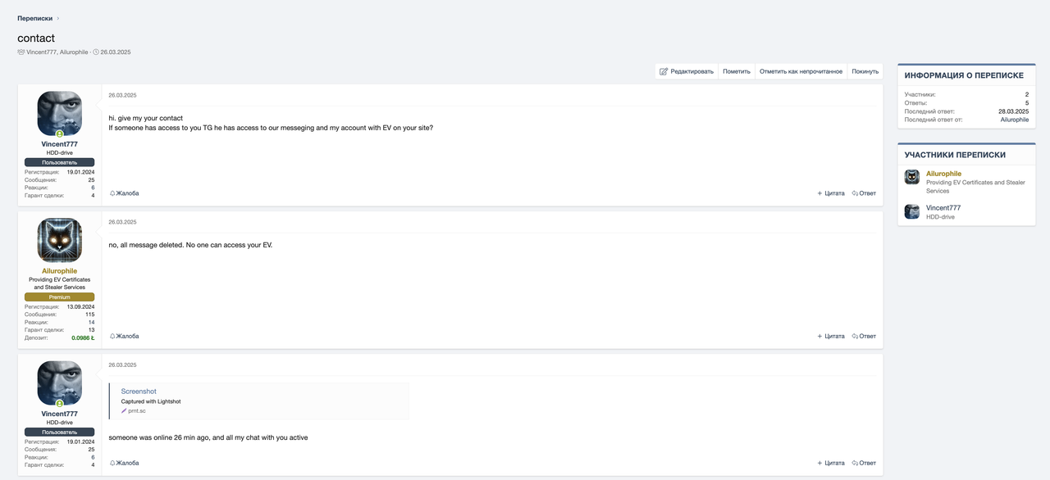
Task: Click Ailurophile link beside Последний ответ от
Action: 1015,120
